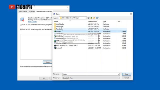Click the Add... button in Performance Options
160x90 pixels.
pos(47,62)
